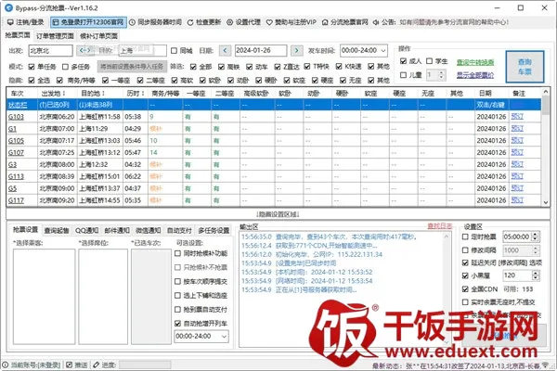
Task: Click the 注销/登录 monitor icon
Action: (x=10, y=22)
